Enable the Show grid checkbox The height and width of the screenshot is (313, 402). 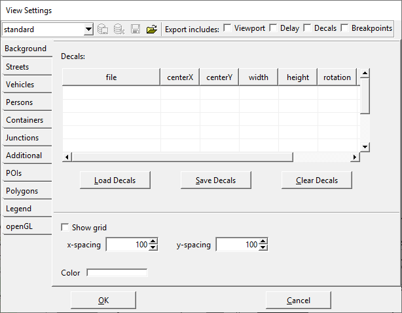tap(65, 228)
